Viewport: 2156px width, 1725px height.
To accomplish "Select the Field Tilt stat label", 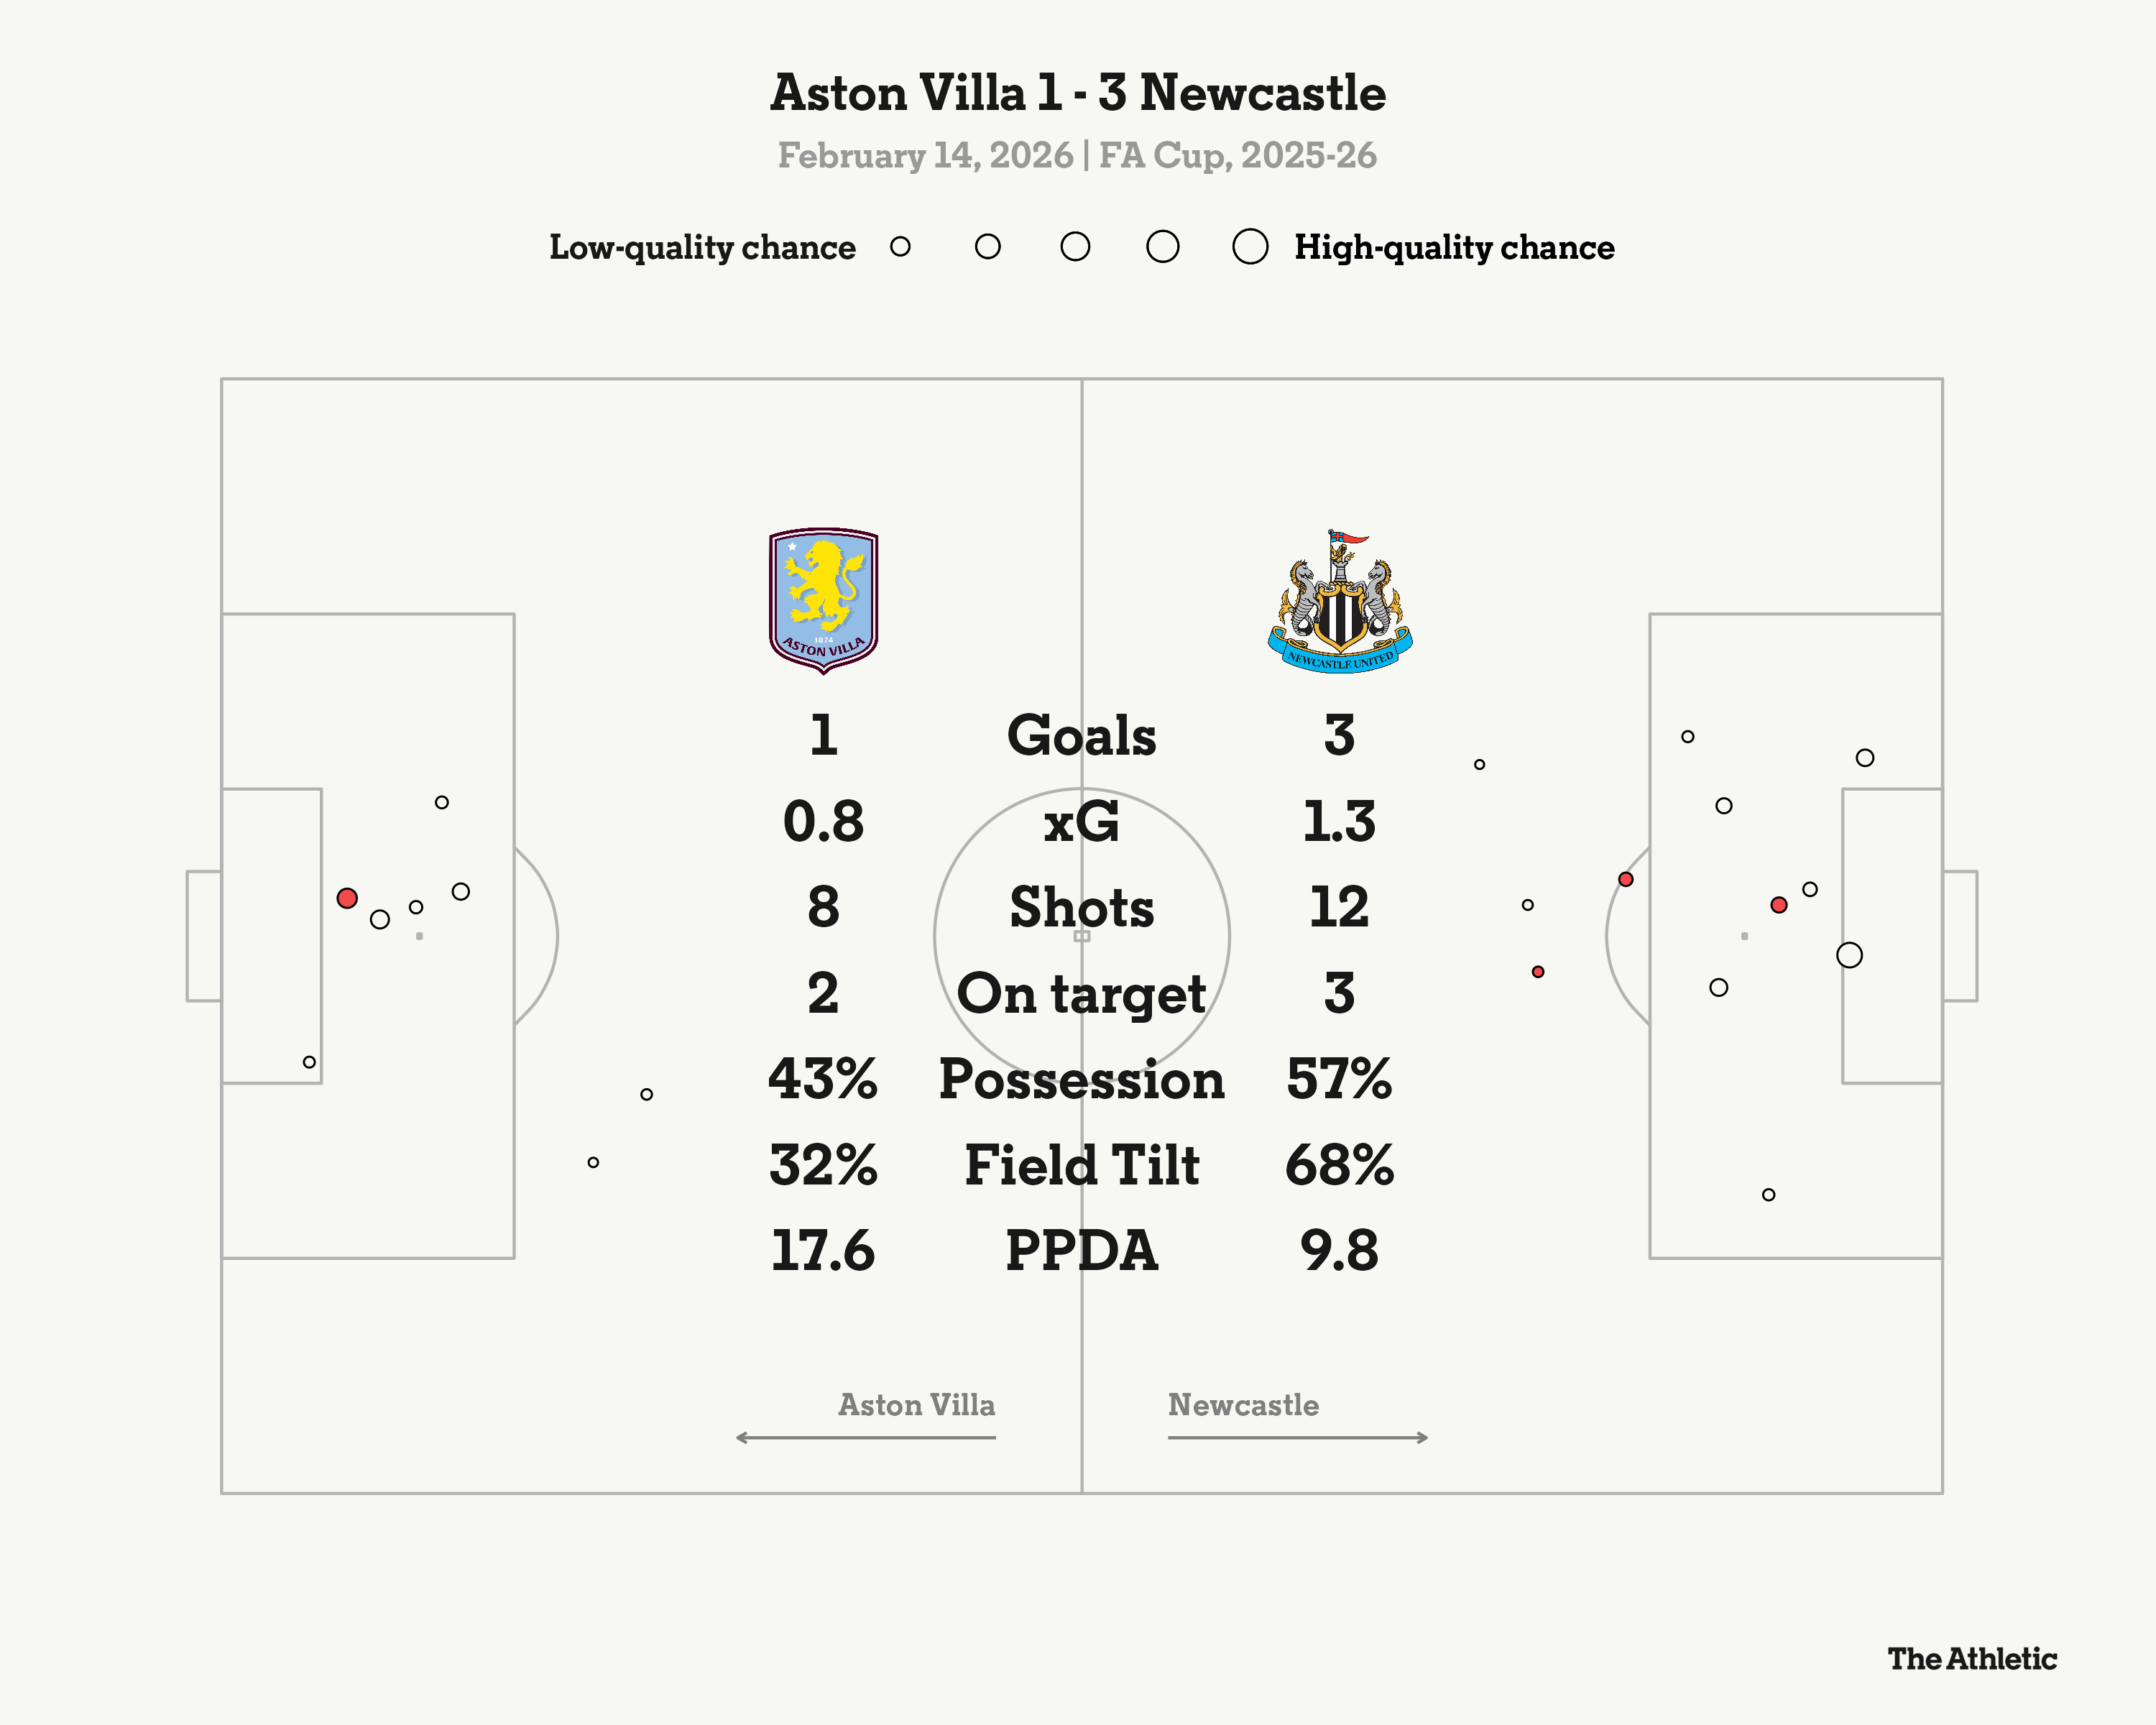I will (x=1081, y=1165).
